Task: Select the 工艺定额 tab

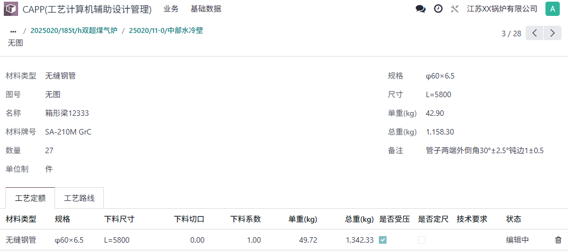Action: (x=30, y=198)
